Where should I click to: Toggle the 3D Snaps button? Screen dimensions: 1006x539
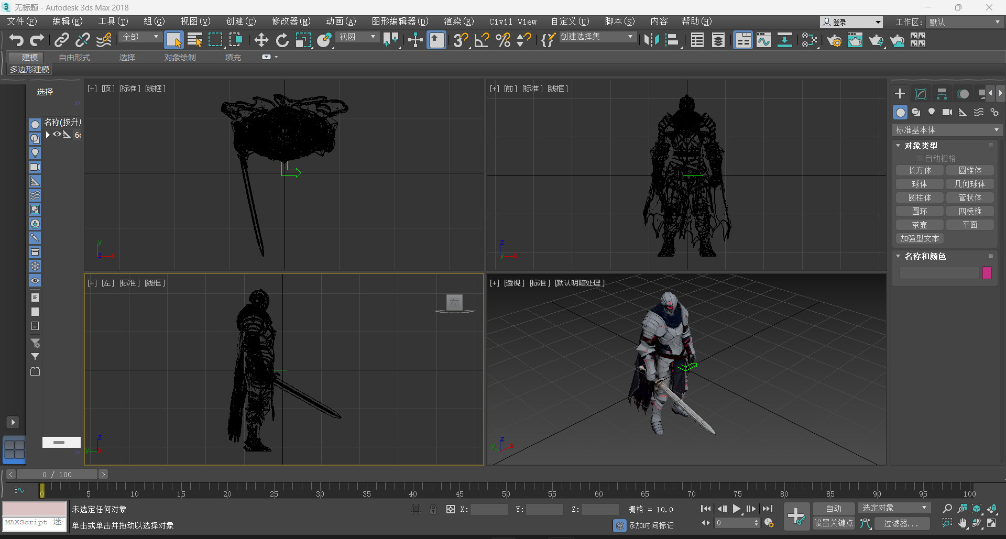tap(460, 40)
